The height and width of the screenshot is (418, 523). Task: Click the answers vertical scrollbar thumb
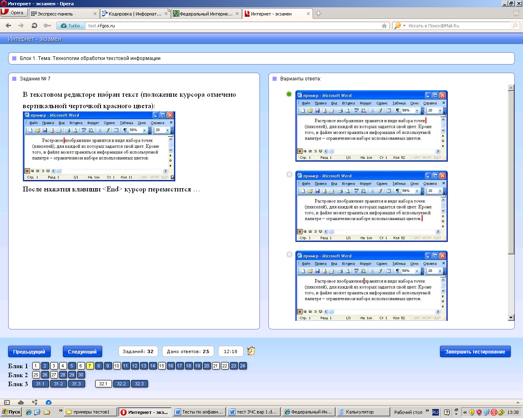click(x=511, y=173)
